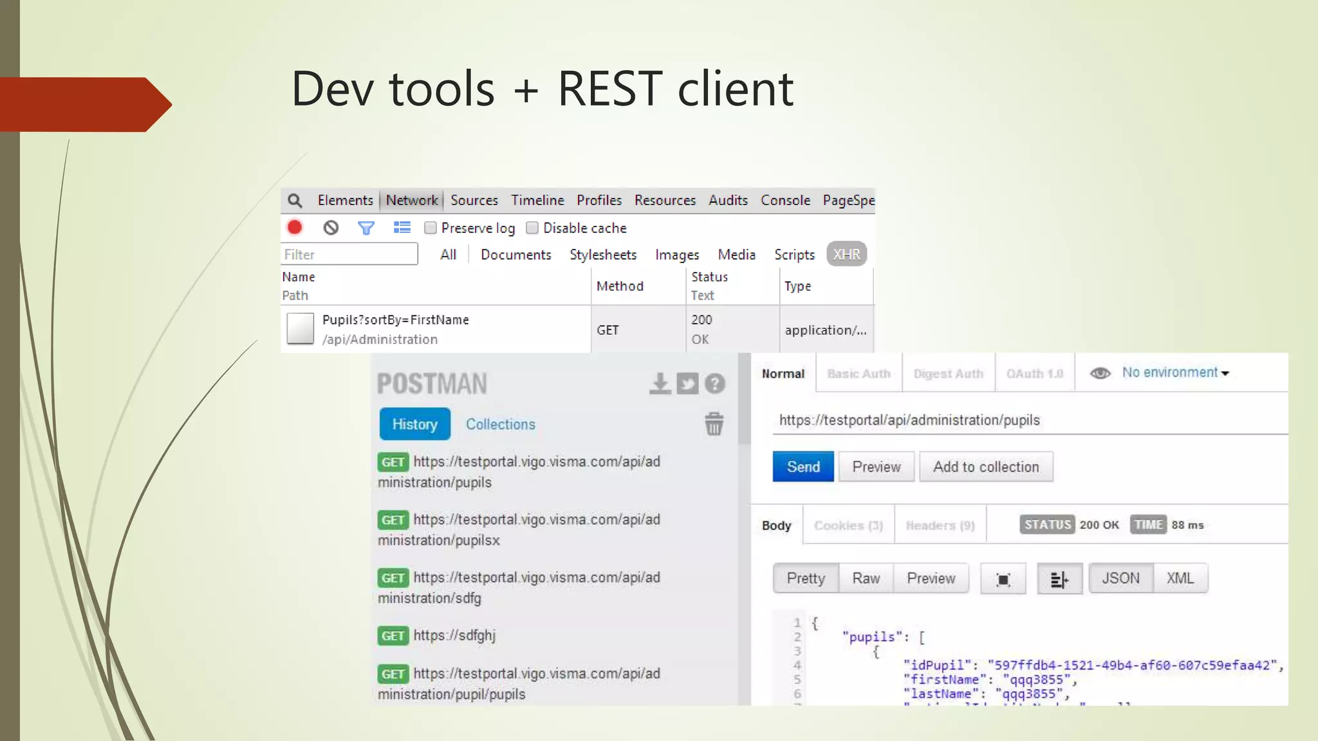Viewport: 1318px width, 741px height.
Task: Select the Basic Auth tab
Action: click(x=859, y=374)
